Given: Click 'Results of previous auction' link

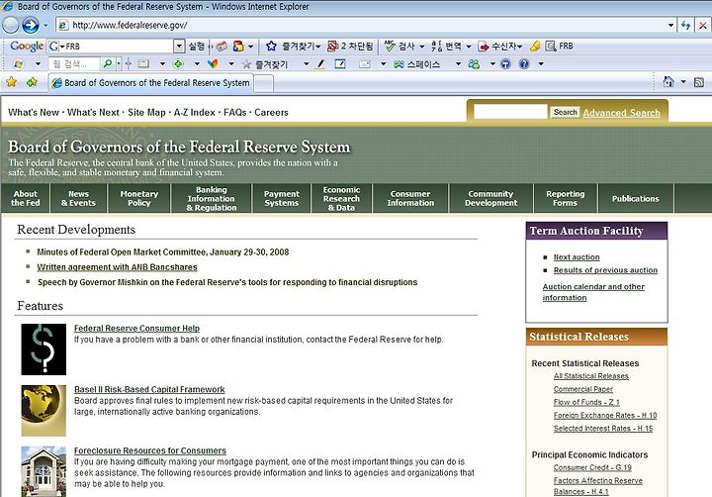Looking at the screenshot, I should click(605, 270).
